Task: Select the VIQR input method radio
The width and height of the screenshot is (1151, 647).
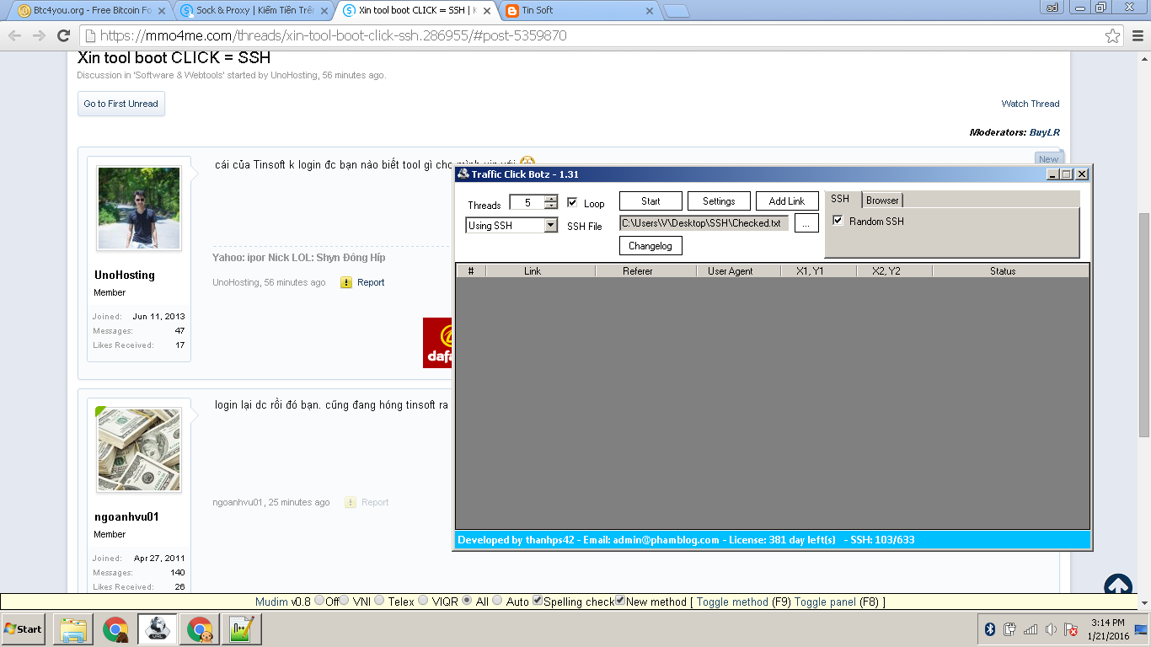Action: pyautogui.click(x=423, y=602)
